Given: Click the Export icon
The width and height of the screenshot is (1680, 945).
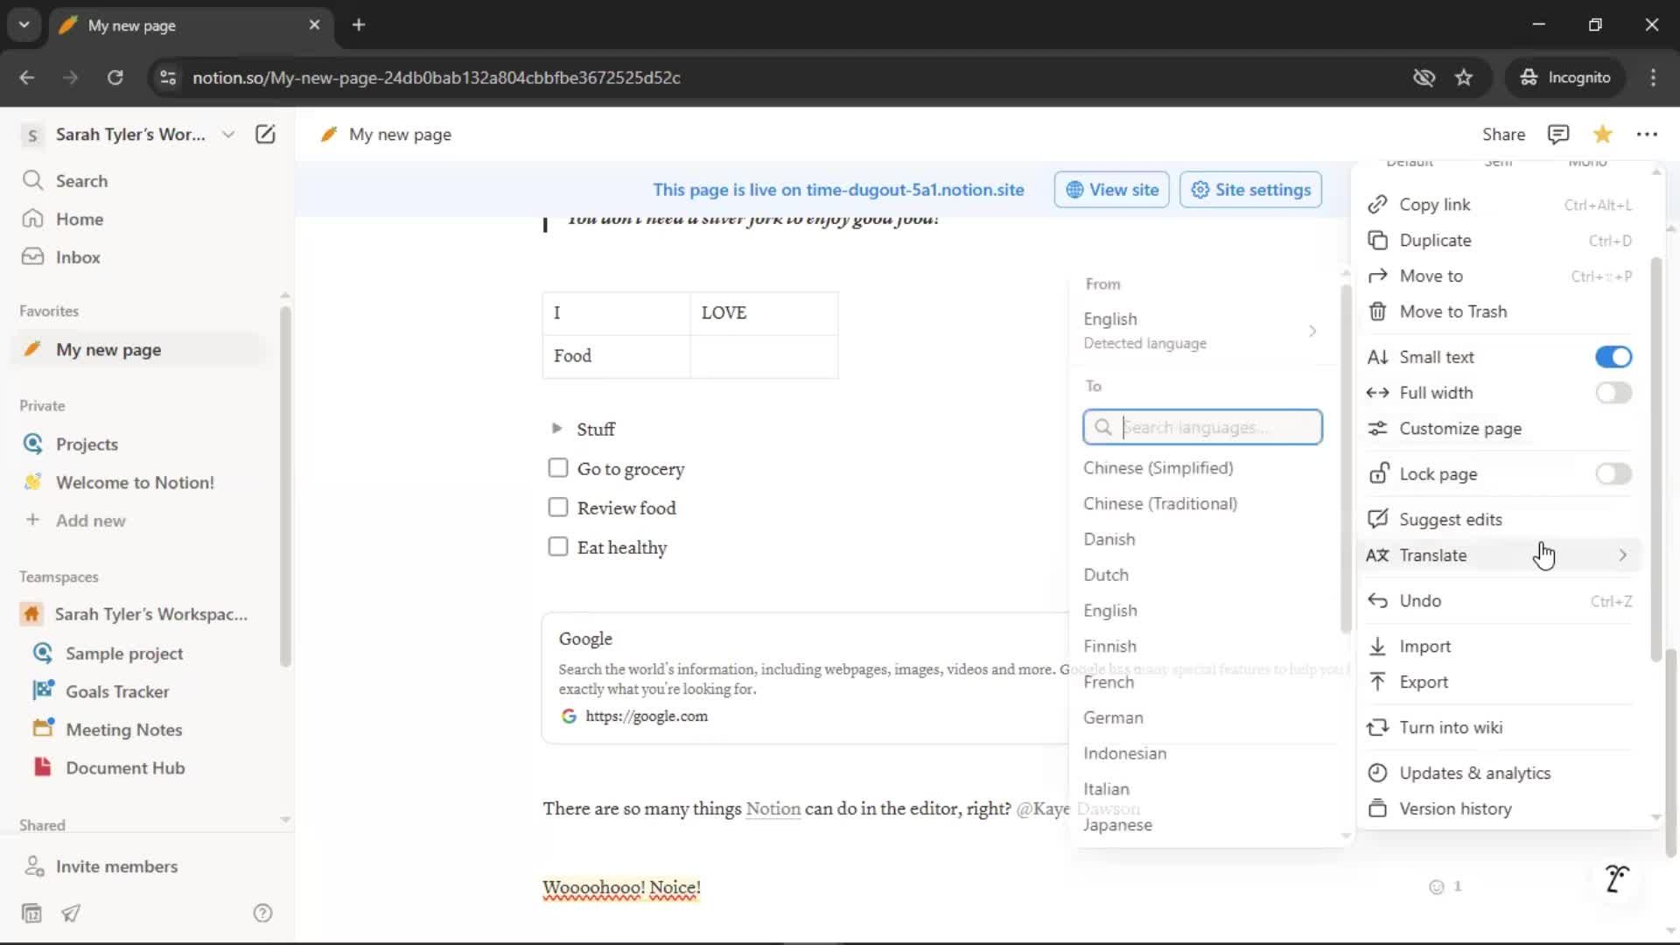Looking at the screenshot, I should click(1377, 682).
